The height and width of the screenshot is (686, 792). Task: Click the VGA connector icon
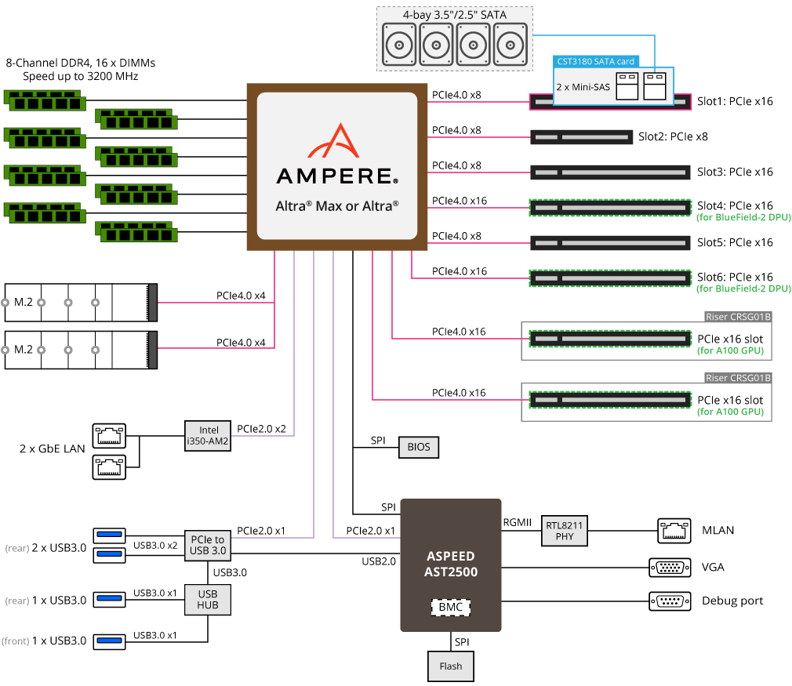tap(670, 568)
